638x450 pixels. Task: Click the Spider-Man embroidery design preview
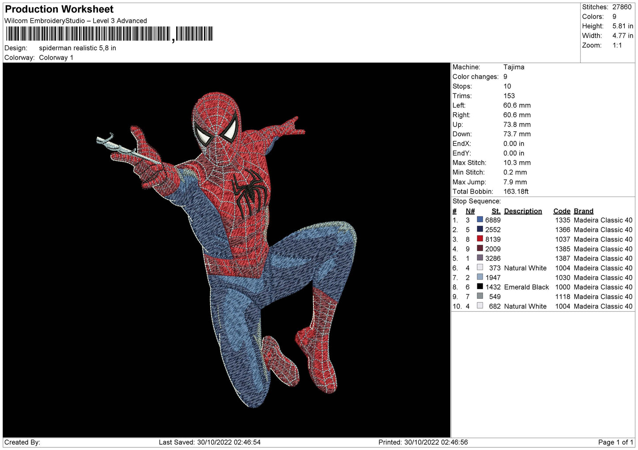[x=227, y=250]
